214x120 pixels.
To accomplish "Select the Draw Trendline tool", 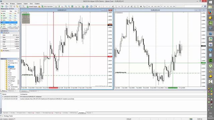I will (x=110, y=6).
